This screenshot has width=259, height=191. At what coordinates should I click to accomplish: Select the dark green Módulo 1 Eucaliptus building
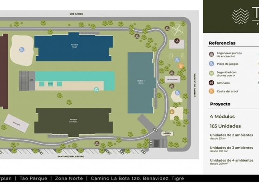click(73, 122)
